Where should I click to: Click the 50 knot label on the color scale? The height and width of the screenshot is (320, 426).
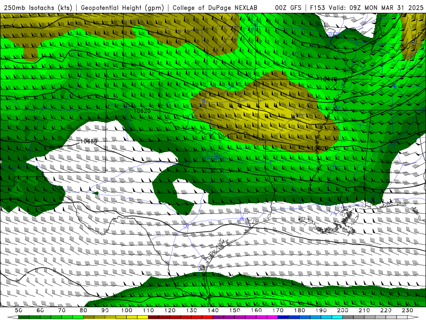click(19, 310)
